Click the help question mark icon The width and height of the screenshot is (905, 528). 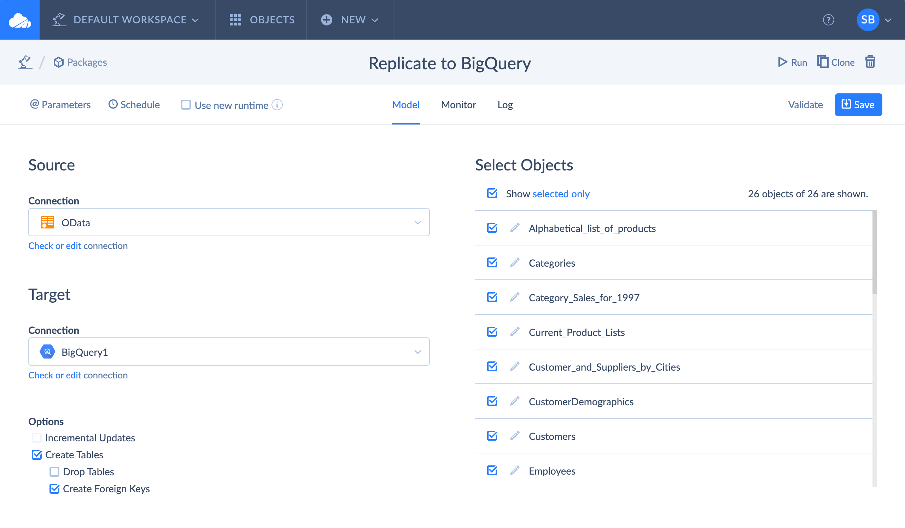point(828,20)
